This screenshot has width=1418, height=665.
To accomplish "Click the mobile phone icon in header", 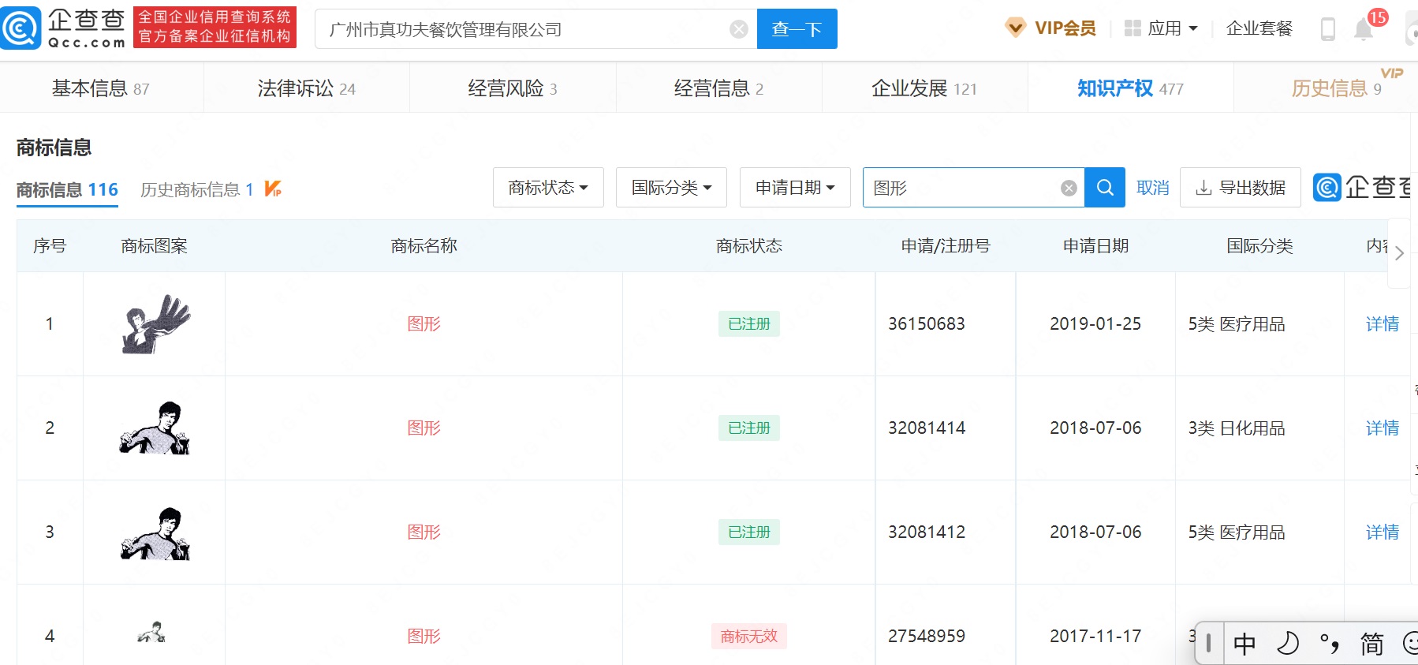I will click(x=1328, y=29).
